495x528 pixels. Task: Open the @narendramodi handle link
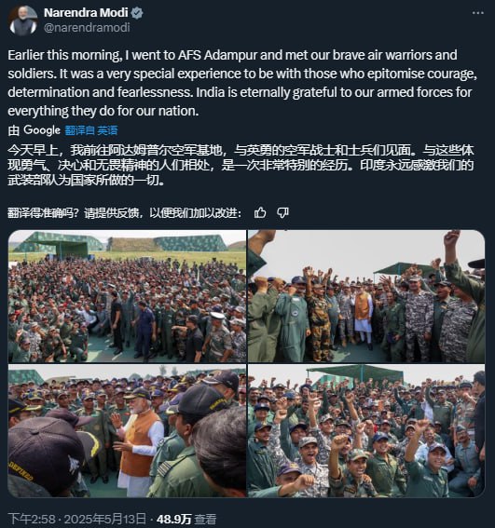coord(87,27)
